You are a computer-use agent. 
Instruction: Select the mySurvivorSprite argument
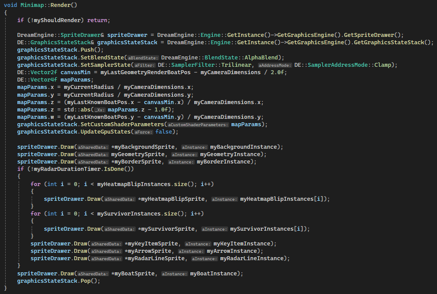168,229
